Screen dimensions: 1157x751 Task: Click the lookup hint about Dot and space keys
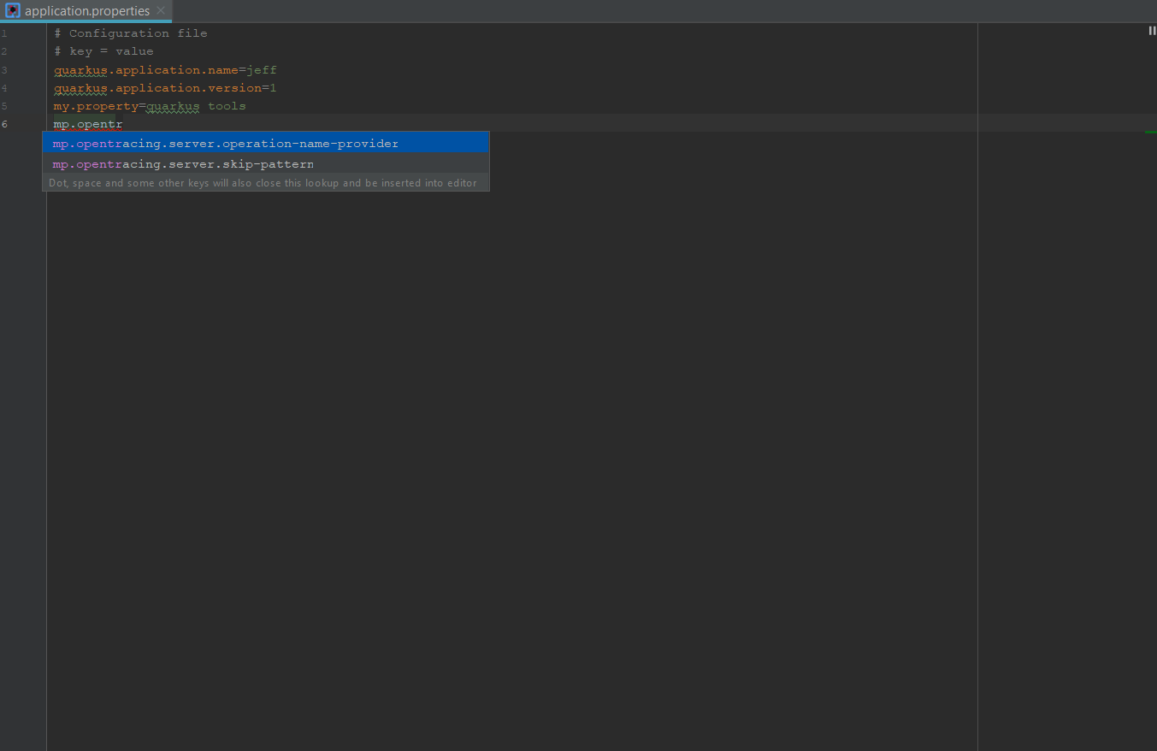[263, 183]
